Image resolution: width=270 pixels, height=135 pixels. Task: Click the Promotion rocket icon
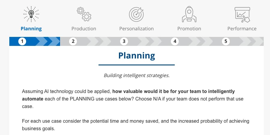coord(189,14)
